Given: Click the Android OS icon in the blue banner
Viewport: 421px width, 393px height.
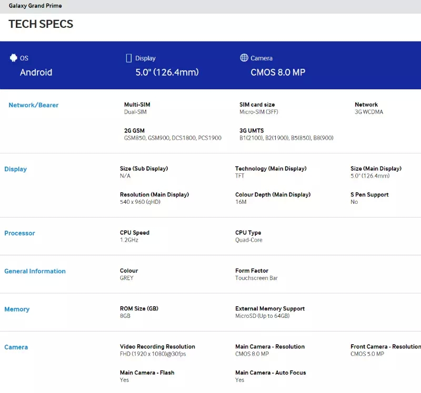Looking at the screenshot, I should pyautogui.click(x=13, y=58).
